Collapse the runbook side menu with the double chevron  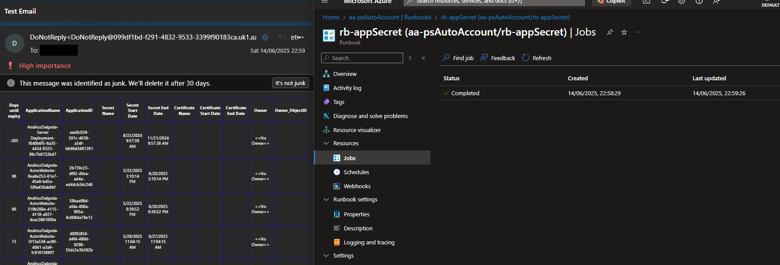(x=423, y=58)
